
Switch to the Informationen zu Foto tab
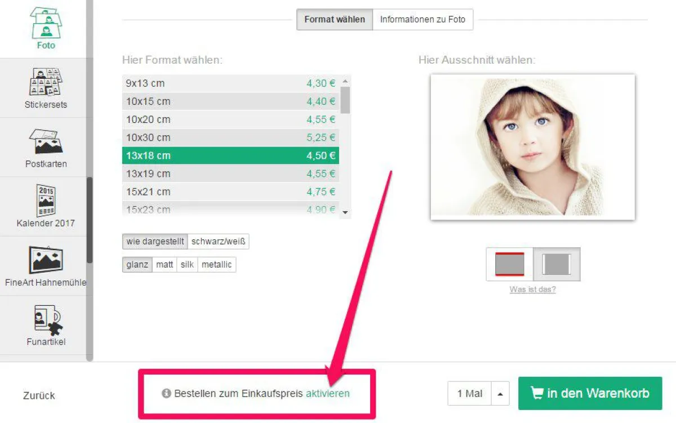pos(423,19)
